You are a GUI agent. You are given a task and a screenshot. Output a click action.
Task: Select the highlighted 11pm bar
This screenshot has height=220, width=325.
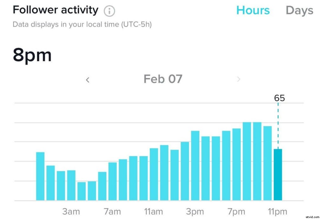click(278, 174)
